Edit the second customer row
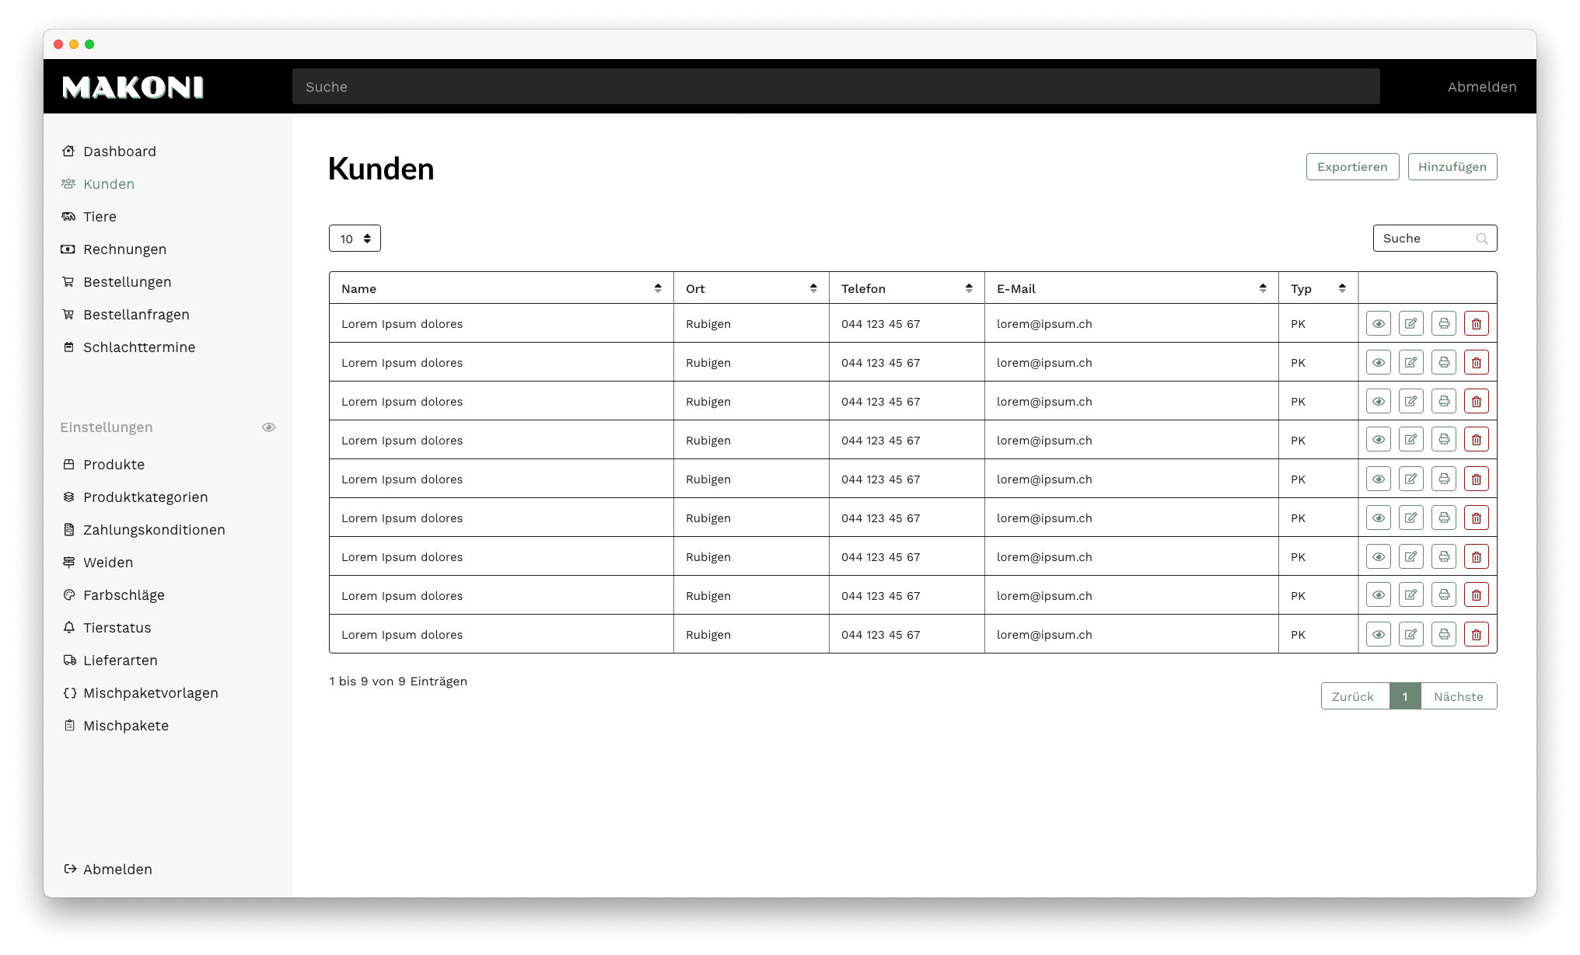1580x955 pixels. (x=1410, y=362)
